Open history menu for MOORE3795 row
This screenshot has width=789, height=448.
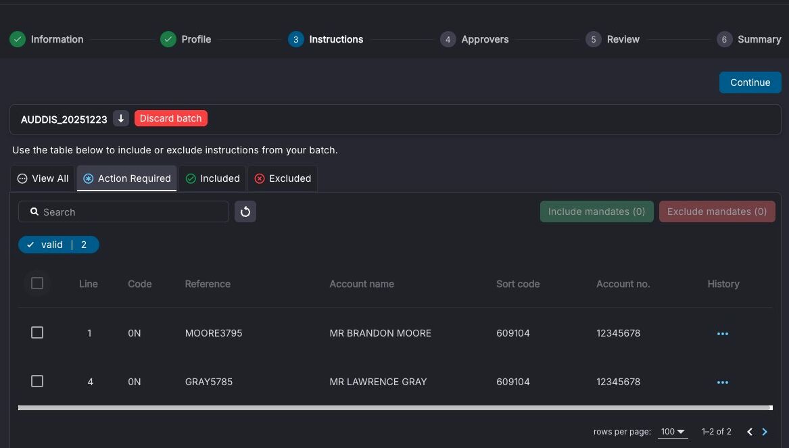pos(723,333)
